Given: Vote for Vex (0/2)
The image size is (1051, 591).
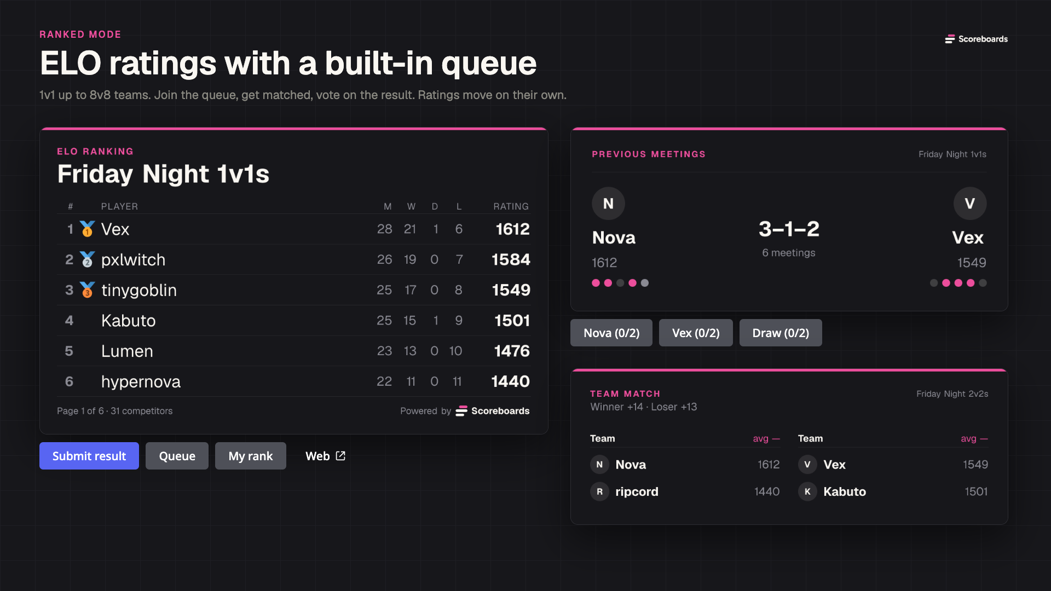Looking at the screenshot, I should [696, 333].
